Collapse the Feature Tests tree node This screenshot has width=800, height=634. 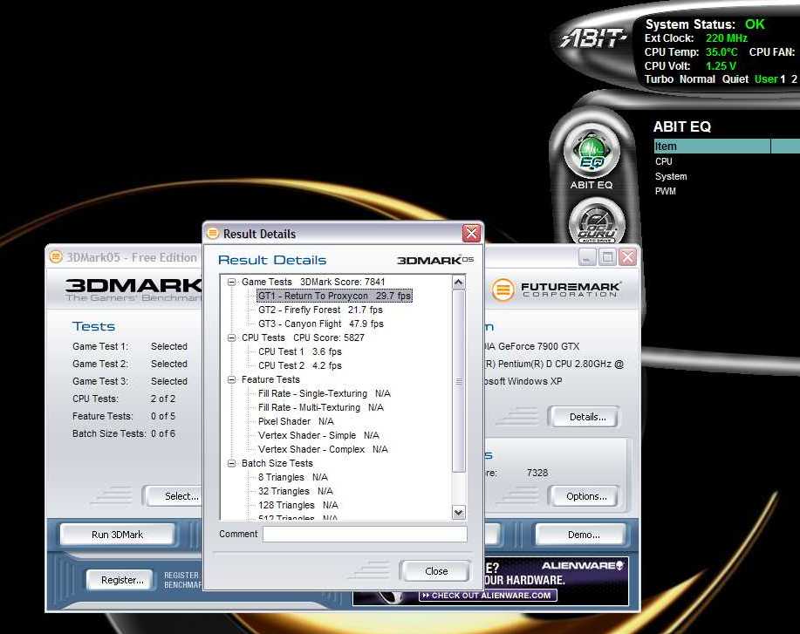(x=232, y=379)
